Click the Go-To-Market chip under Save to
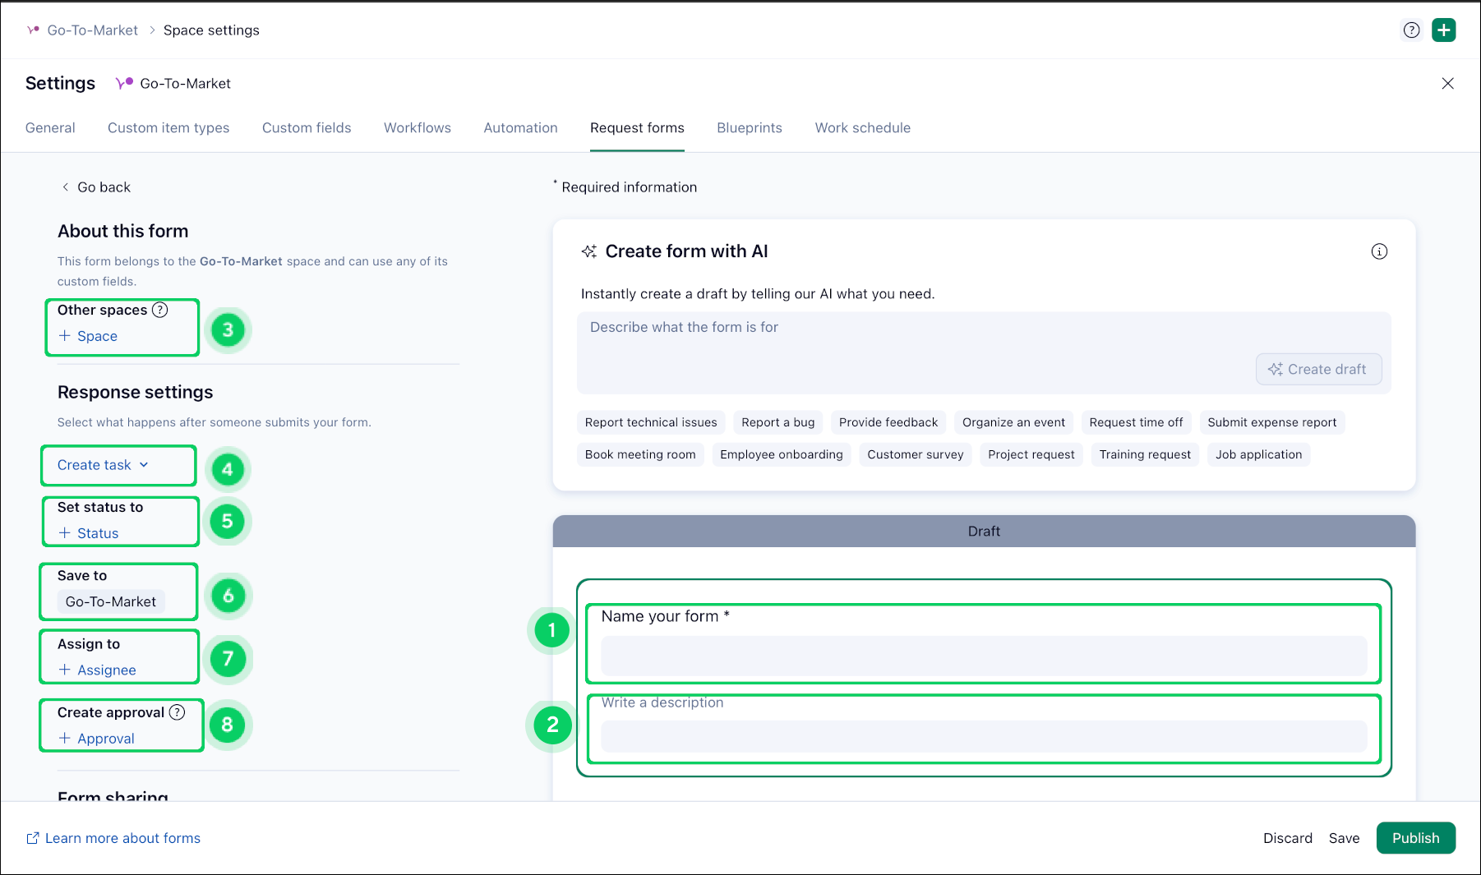The height and width of the screenshot is (875, 1481). coord(111,601)
